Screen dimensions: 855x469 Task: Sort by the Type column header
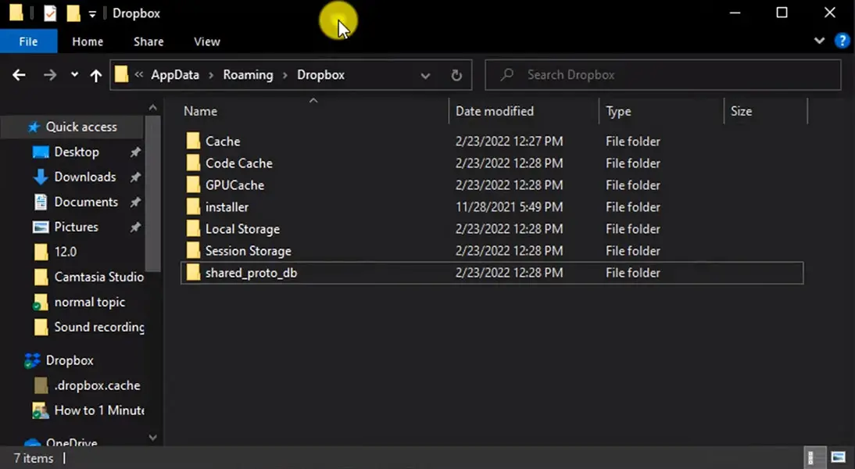(618, 111)
